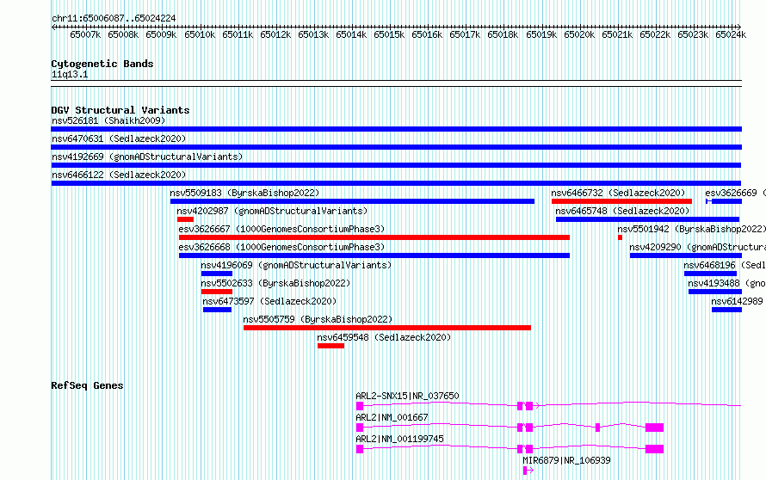Click the long red nsv5505759 variant bar
Viewport: 766px width, 480px height.
click(387, 328)
